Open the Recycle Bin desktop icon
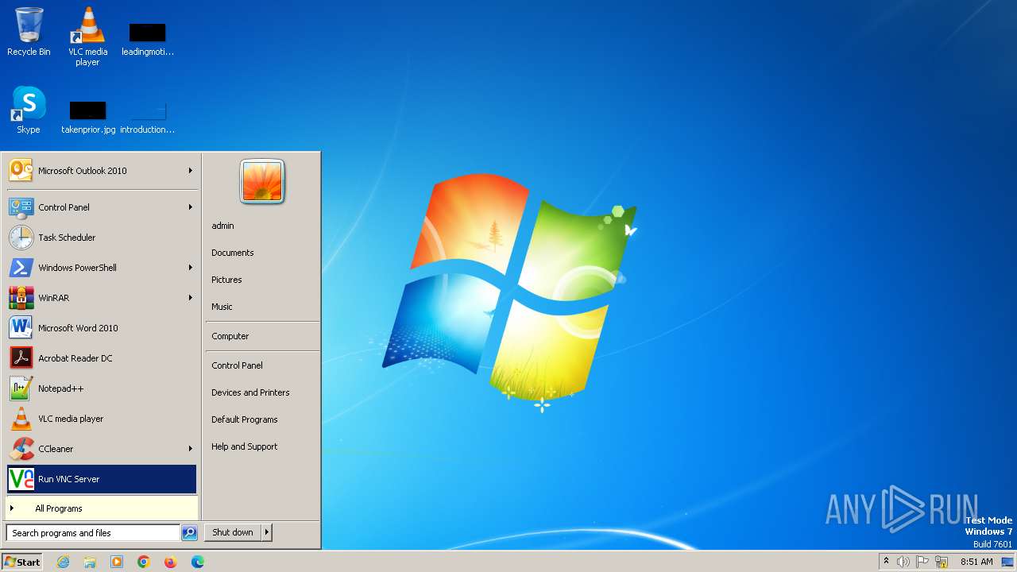Viewport: 1017px width, 572px height. pyautogui.click(x=29, y=32)
